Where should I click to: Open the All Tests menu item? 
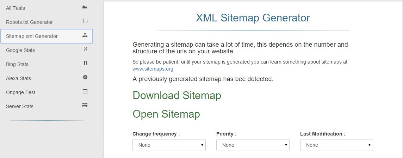coord(15,8)
